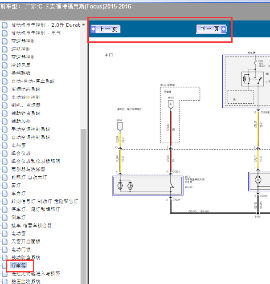Select 雨刮器与洗涤器 tree item
The width and height of the screenshot is (270, 284).
[x=28, y=169]
